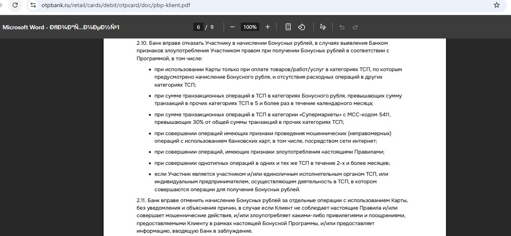Click the total page count 9
Viewport: 511px width, 236px height.
(212, 27)
